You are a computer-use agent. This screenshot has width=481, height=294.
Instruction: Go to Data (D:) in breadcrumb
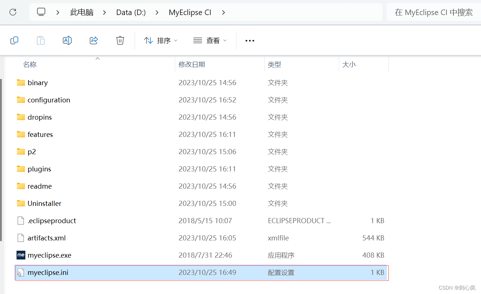[x=131, y=12]
